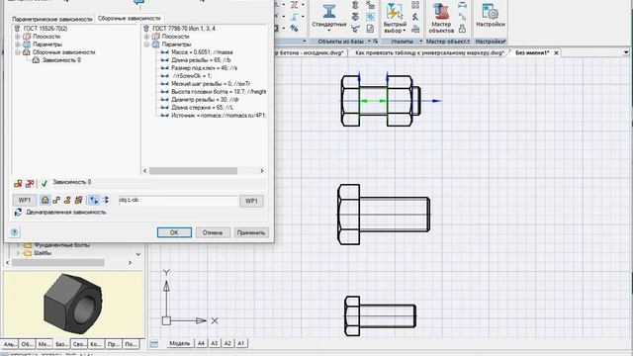Viewport: 633px width, 356px height.
Task: Click the left WP1 button
Action: click(x=25, y=200)
